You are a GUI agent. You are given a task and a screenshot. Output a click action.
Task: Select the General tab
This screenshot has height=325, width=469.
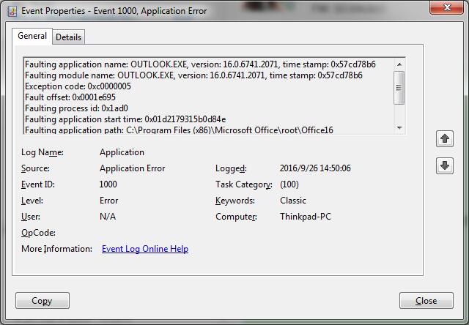(x=32, y=36)
